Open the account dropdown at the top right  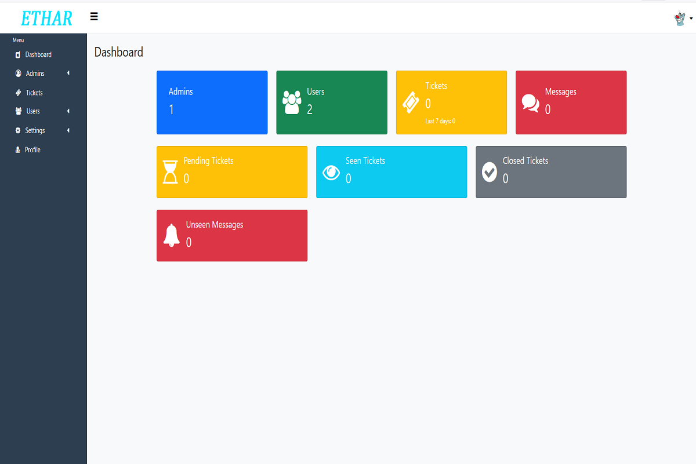click(x=682, y=18)
